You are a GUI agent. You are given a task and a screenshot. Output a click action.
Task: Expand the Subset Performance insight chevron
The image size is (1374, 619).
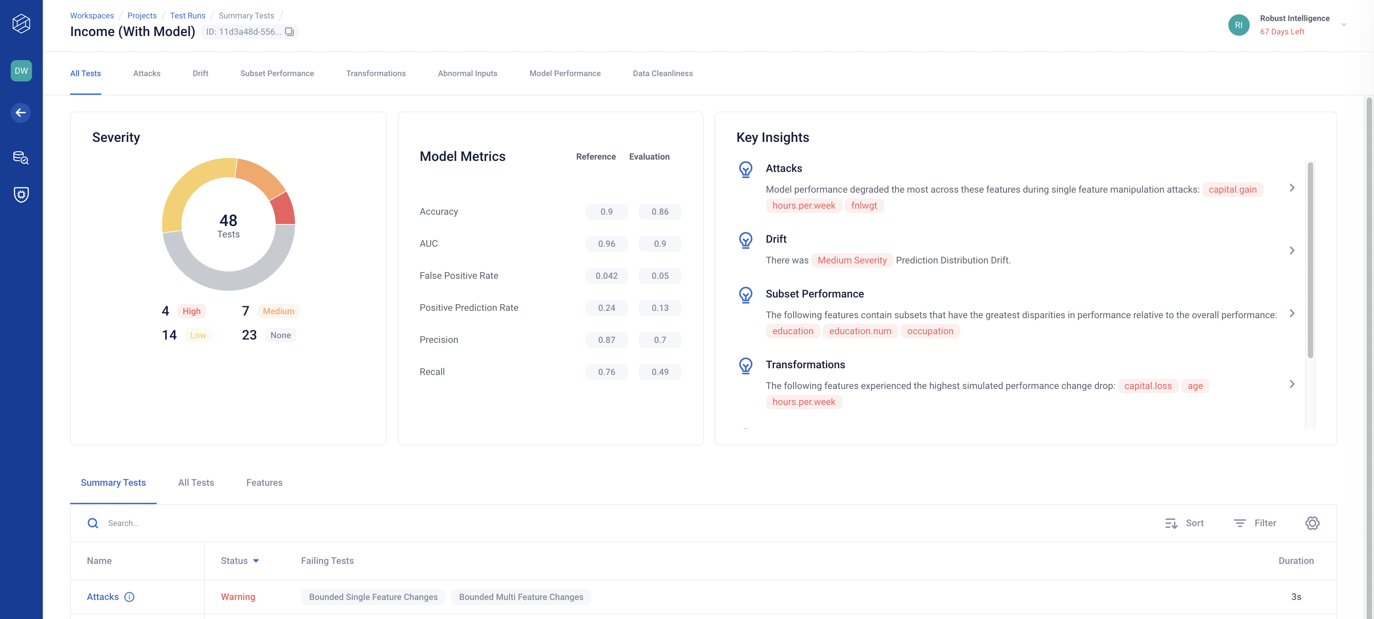(x=1292, y=314)
